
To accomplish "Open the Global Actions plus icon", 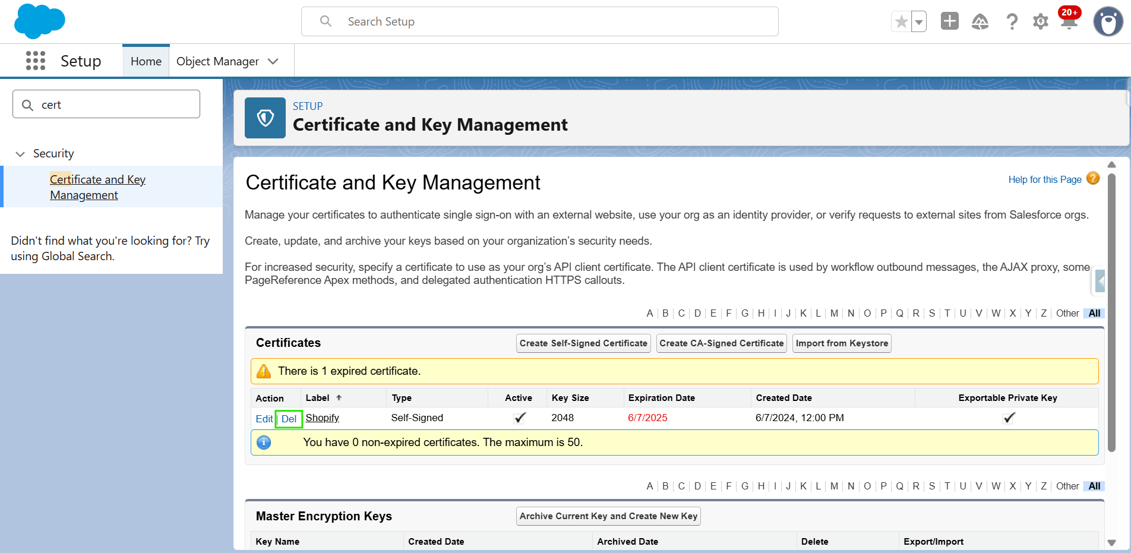I will (949, 21).
